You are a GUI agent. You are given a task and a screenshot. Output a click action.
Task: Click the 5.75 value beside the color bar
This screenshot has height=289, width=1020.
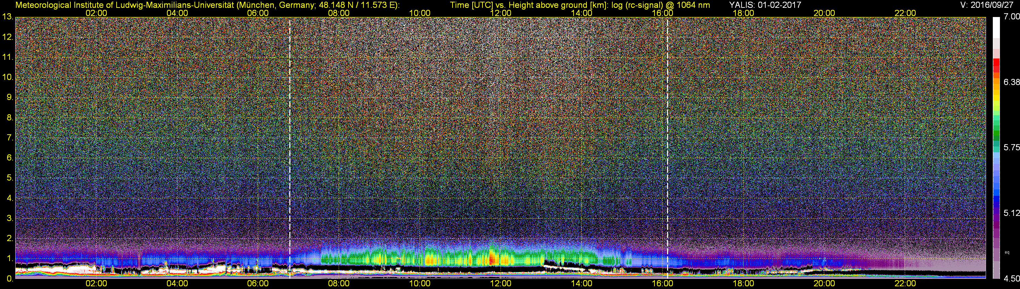(1011, 147)
